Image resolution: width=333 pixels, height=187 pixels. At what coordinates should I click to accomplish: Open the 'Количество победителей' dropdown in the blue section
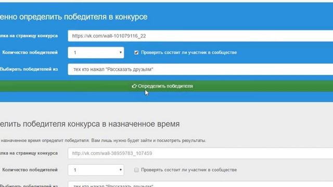click(96, 52)
